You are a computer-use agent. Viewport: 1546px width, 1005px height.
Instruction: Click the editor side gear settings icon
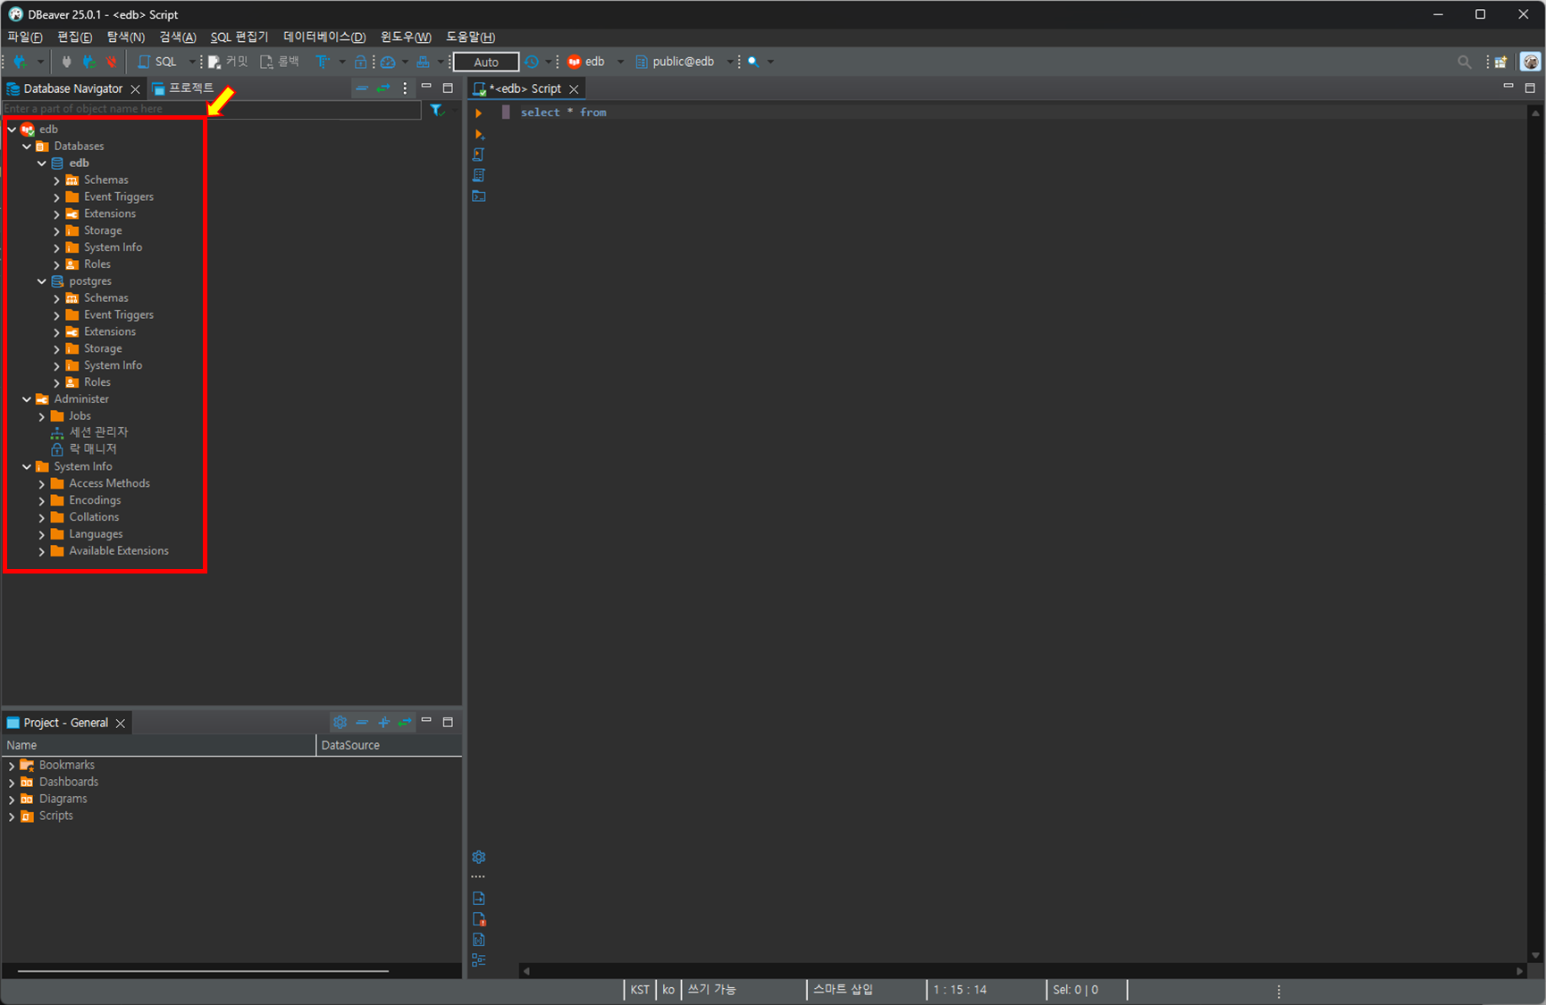click(x=479, y=857)
